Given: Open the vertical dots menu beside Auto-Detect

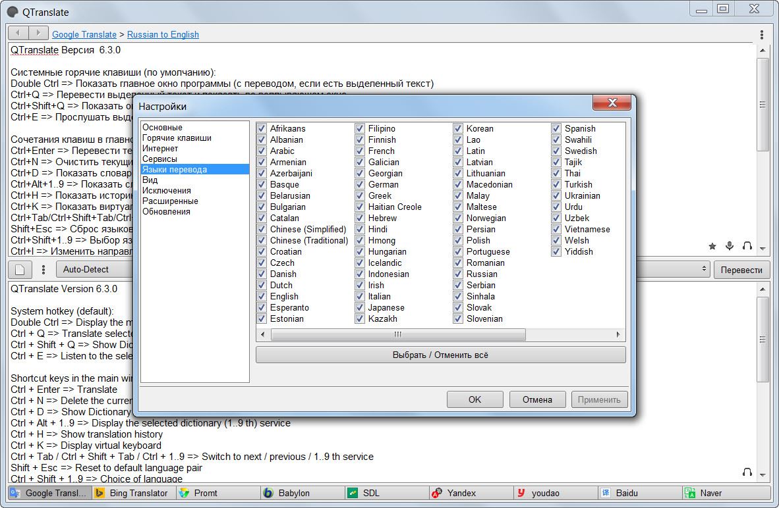Looking at the screenshot, I should click(x=43, y=269).
